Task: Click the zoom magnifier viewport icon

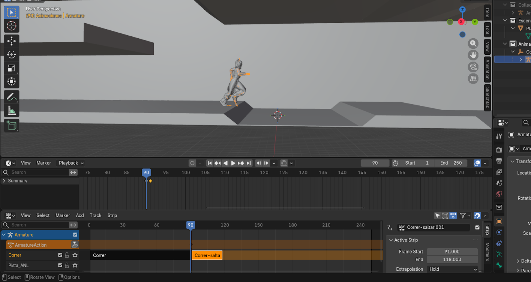Action: tap(473, 43)
